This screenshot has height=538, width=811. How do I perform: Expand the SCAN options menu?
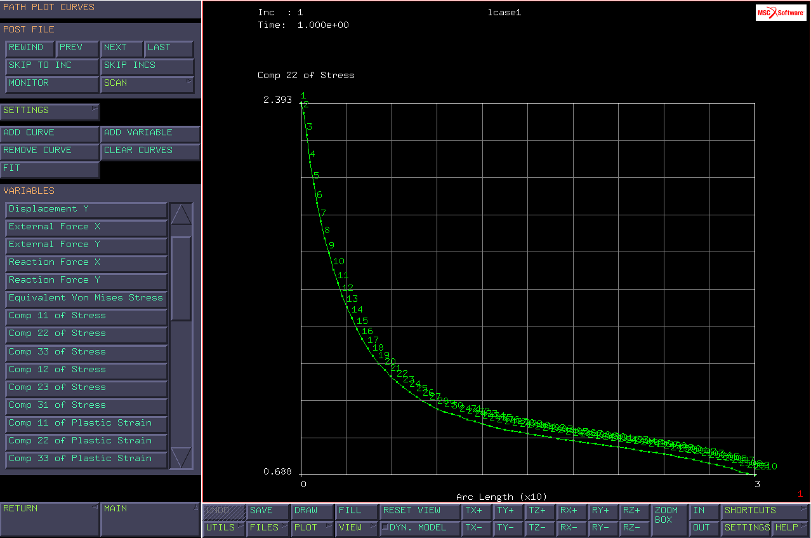(147, 84)
